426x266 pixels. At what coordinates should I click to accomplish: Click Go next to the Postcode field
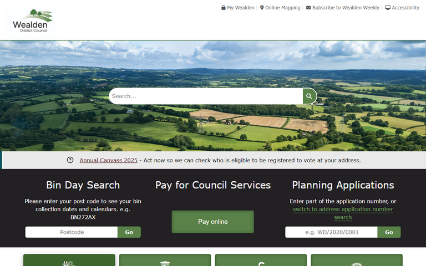point(129,232)
